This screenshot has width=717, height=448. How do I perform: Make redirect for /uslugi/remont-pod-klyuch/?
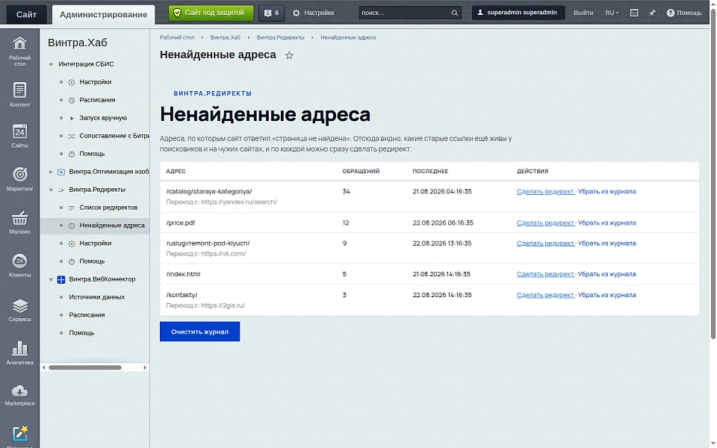pyautogui.click(x=545, y=243)
